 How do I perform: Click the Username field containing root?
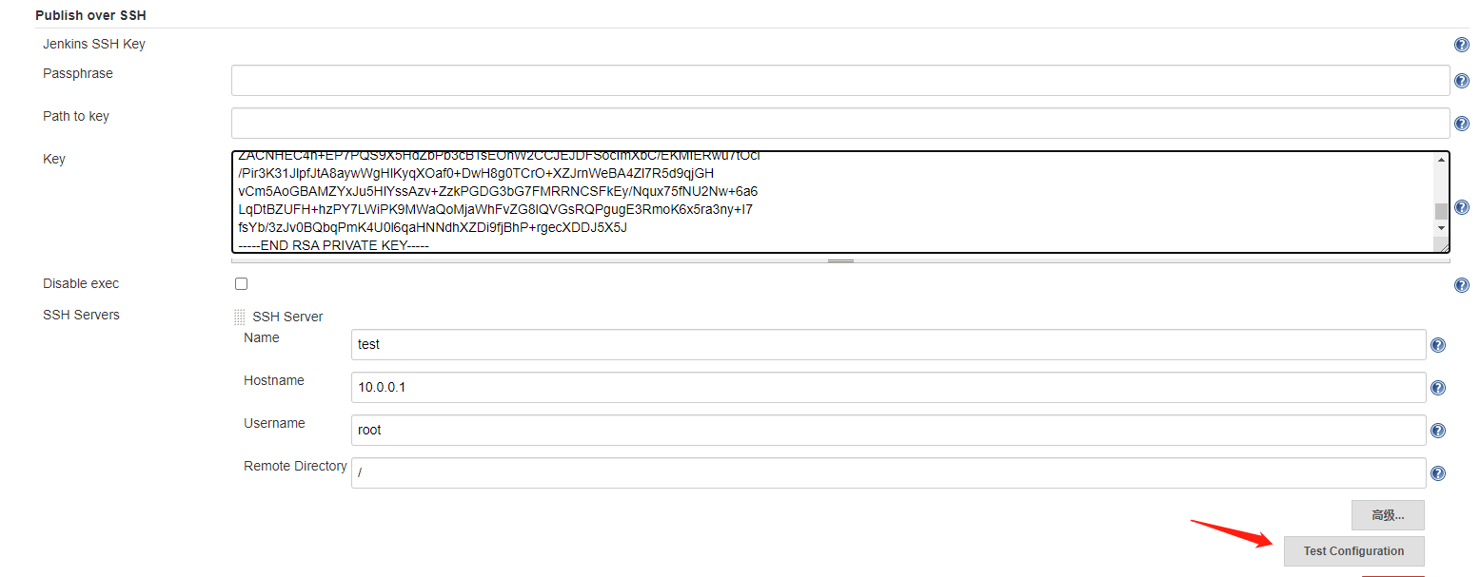[888, 430]
